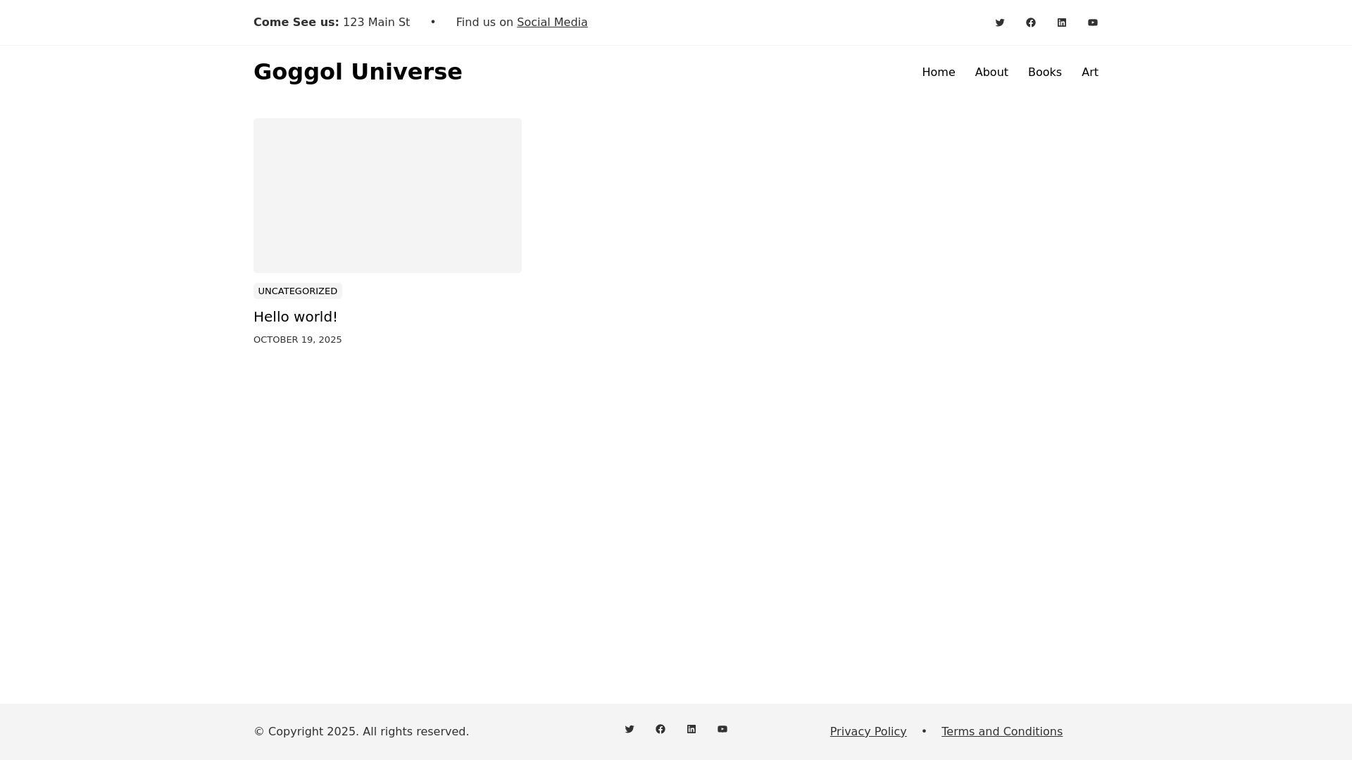The height and width of the screenshot is (760, 1352).
Task: Open the Privacy Policy link
Action: coord(868,732)
